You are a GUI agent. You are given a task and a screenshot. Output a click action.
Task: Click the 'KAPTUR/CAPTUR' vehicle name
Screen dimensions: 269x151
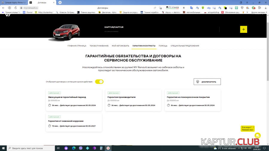tap(114, 27)
